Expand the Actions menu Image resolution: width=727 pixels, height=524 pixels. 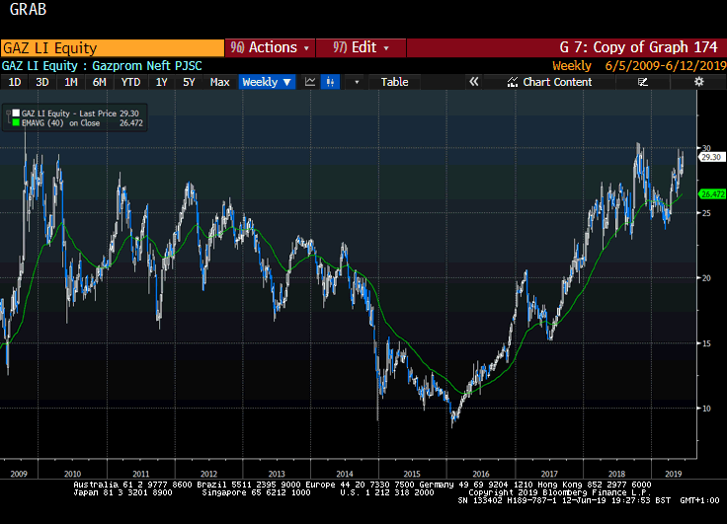[269, 47]
